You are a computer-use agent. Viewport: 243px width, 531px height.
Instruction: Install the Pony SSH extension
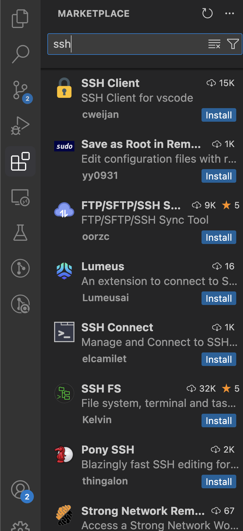219,481
